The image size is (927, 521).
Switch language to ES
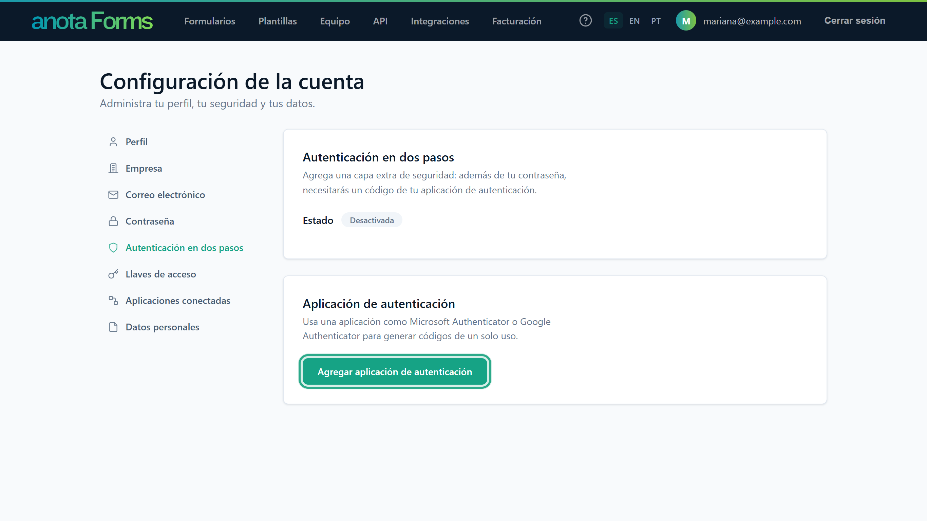pos(613,21)
